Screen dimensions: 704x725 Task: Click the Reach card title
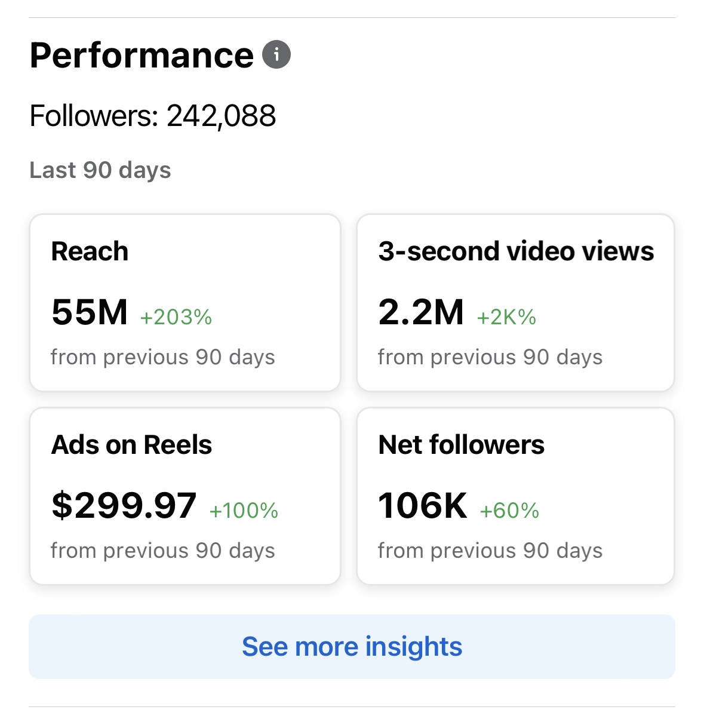coord(90,251)
